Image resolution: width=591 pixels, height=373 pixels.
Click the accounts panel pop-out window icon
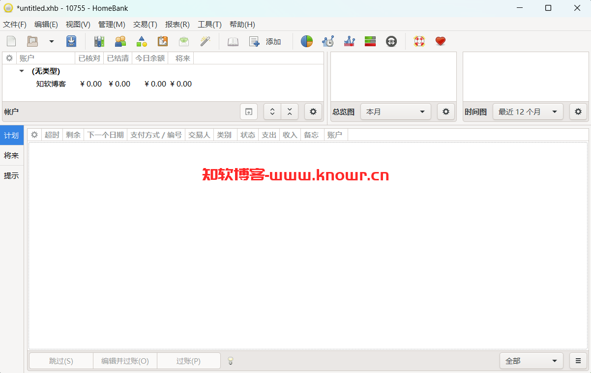(x=249, y=112)
